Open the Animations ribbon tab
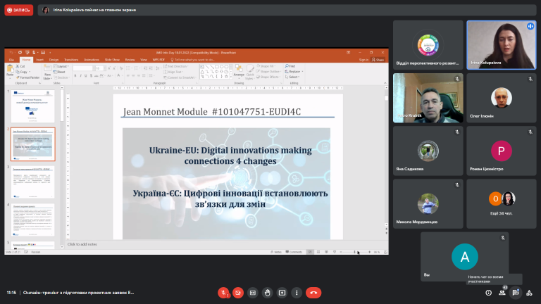 (x=92, y=60)
